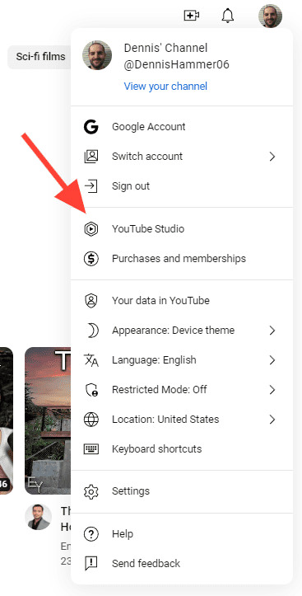The image size is (302, 596).
Task: Click the YouTube Studio hexagon icon
Action: click(x=91, y=229)
